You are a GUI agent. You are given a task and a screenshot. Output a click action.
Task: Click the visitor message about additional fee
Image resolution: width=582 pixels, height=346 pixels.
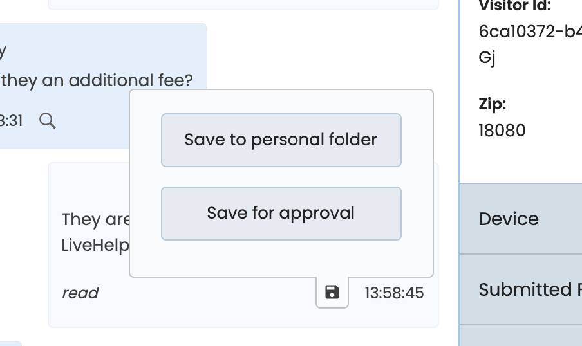(97, 80)
